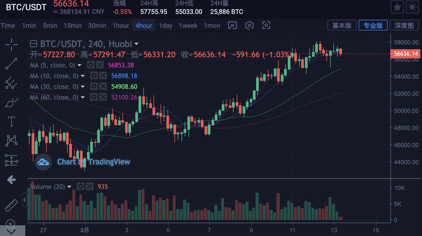Switch to 基本版 basic version
Image resolution: width=422 pixels, height=236 pixels.
tap(342, 25)
